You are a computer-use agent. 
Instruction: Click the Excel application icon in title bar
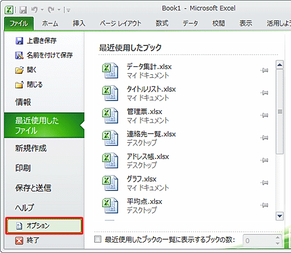(x=9, y=10)
